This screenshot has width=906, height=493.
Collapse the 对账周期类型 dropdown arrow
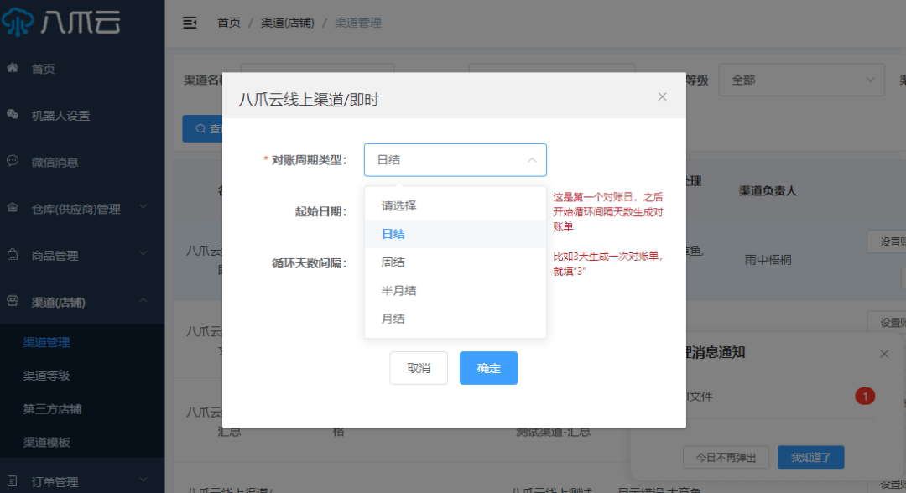click(532, 160)
